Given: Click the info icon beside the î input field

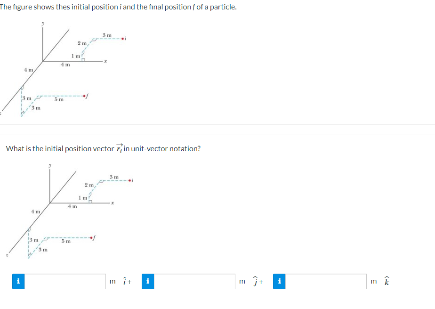Looking at the screenshot, I should click(x=18, y=281).
